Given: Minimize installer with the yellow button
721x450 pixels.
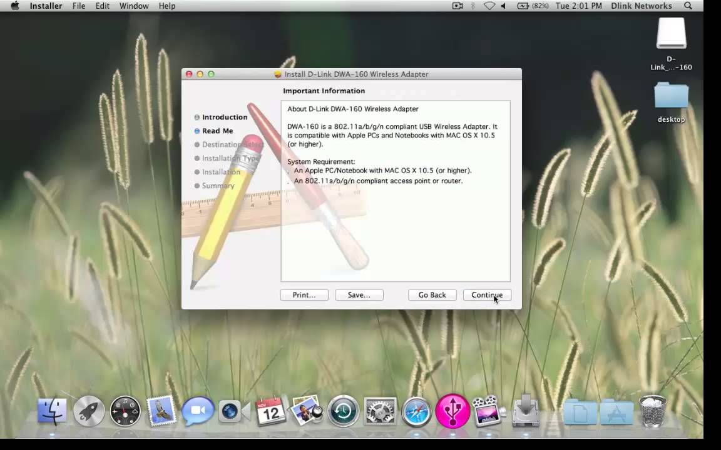Looking at the screenshot, I should [x=200, y=74].
